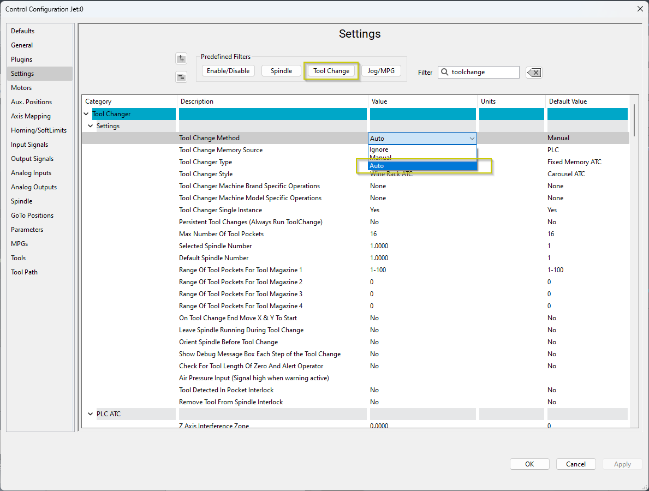649x491 pixels.
Task: Collapse the Settings subcategory
Action: coord(91,126)
